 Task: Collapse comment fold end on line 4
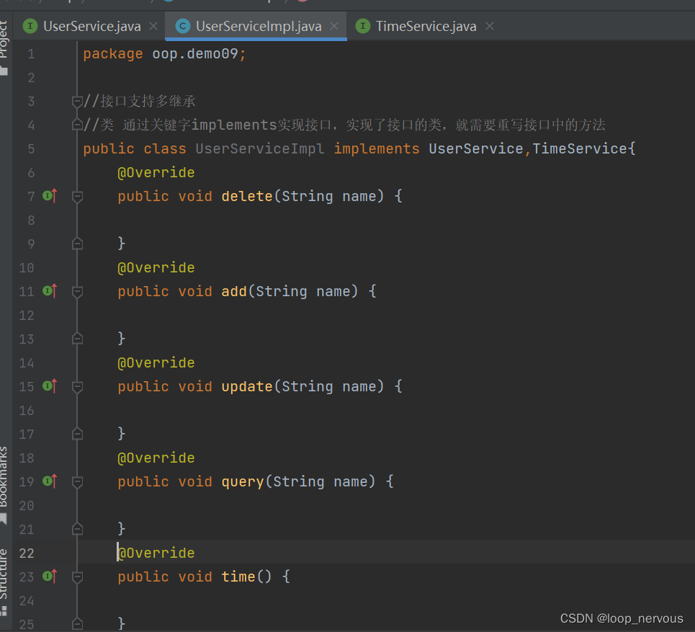tap(77, 125)
